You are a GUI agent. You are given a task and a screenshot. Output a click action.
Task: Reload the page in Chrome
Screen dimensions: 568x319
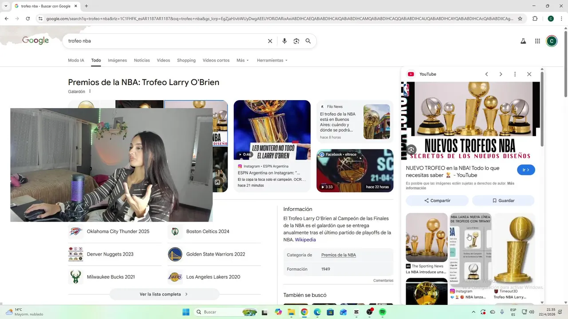[28, 19]
